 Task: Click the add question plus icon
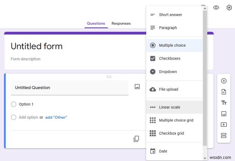point(224,81)
